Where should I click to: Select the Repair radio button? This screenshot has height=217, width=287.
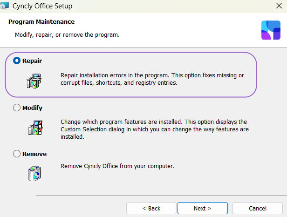click(x=17, y=61)
